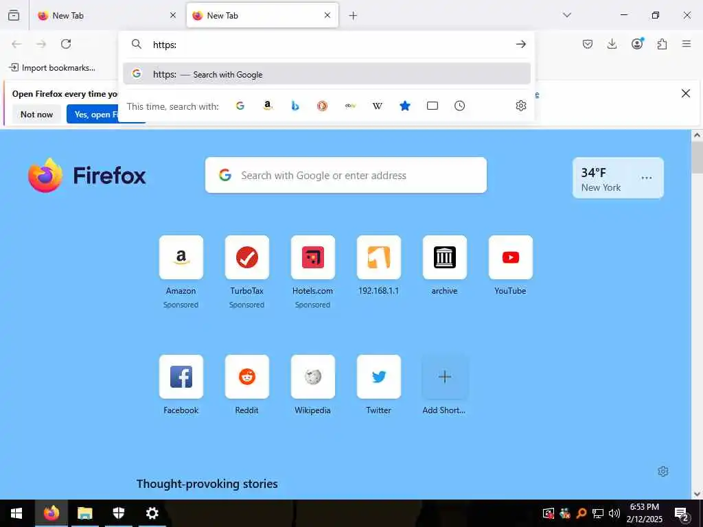Click the Thought-provoking stories heading
Viewport: 703px width, 527px height.
[207, 484]
